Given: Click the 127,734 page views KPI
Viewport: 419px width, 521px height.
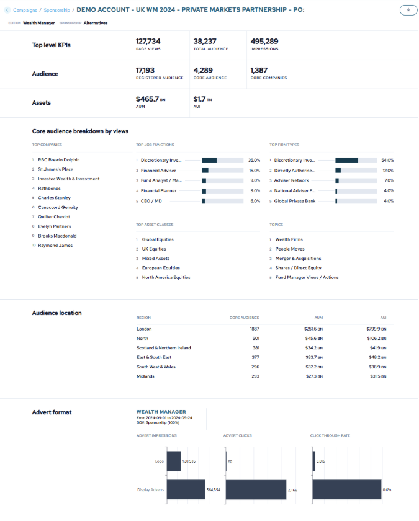Looking at the screenshot, I should pyautogui.click(x=148, y=42).
